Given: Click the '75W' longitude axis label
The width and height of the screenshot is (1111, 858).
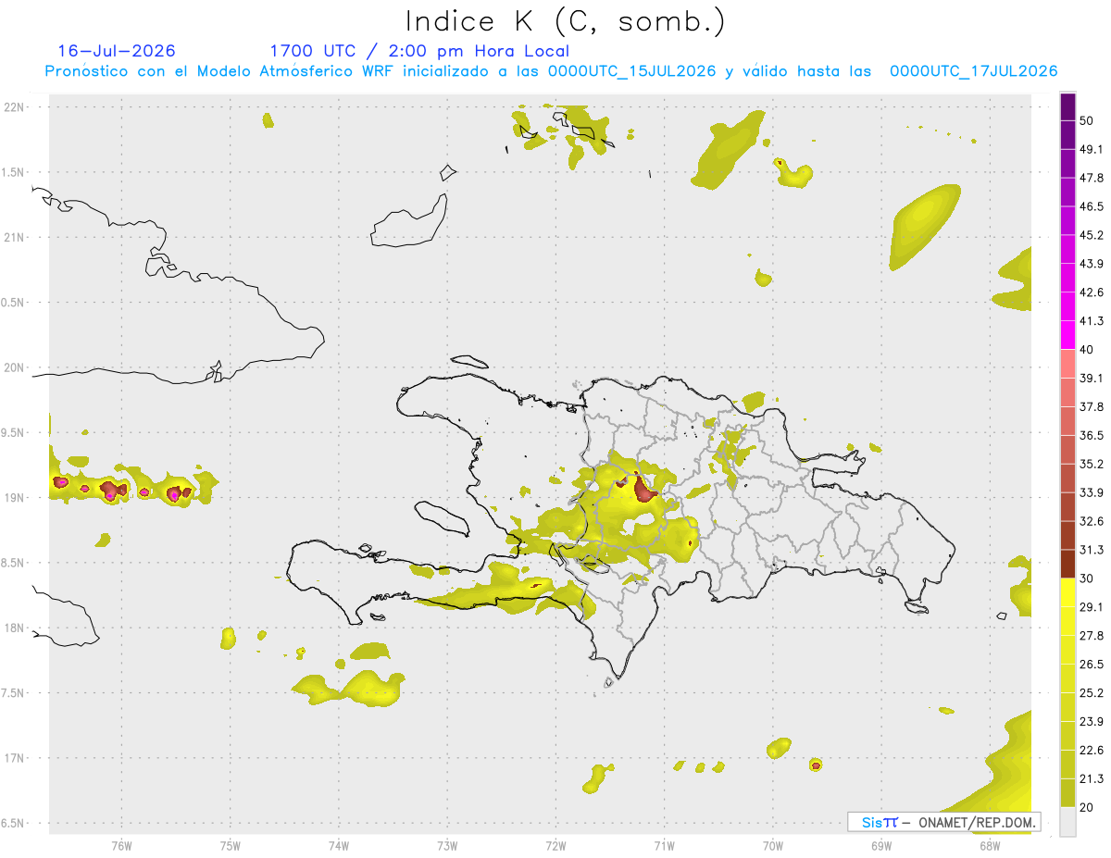Looking at the screenshot, I should [x=231, y=845].
